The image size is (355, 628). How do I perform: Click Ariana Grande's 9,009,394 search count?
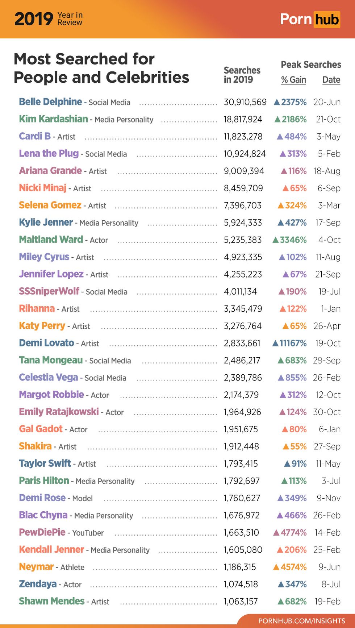point(244,171)
